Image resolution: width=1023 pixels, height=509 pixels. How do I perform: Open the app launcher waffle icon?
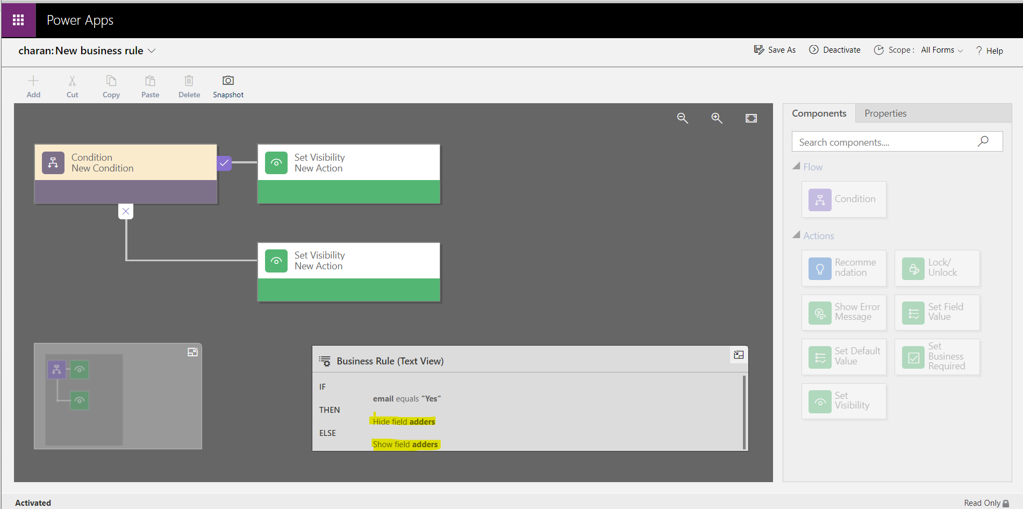pos(18,20)
